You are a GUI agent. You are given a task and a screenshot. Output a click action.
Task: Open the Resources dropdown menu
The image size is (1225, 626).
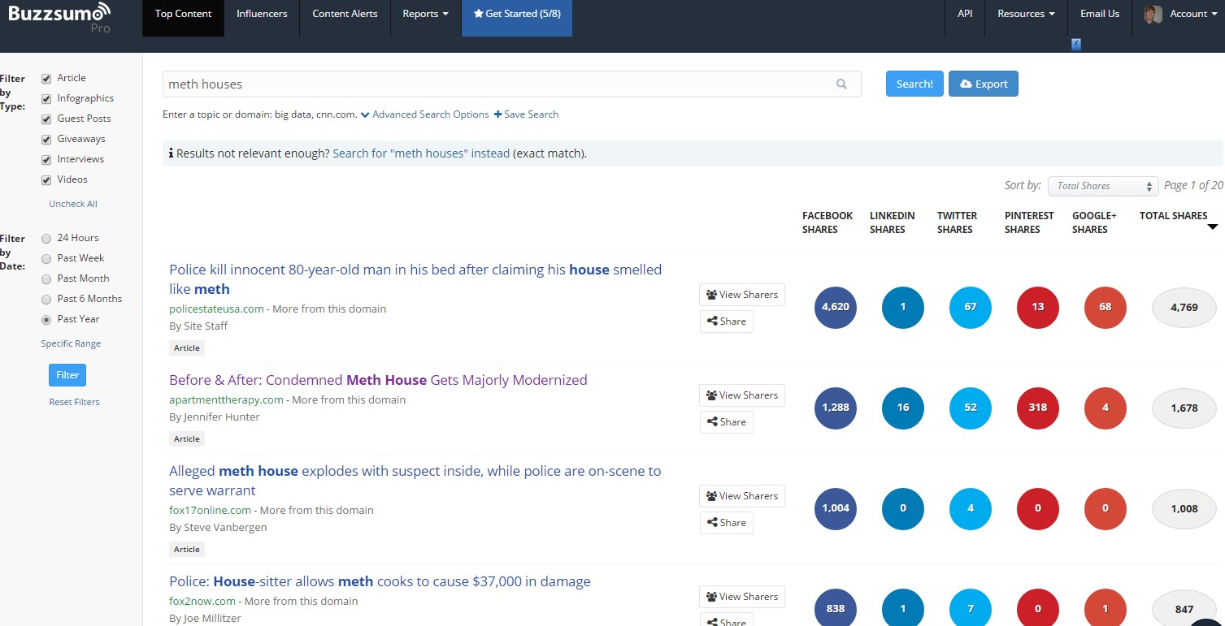tap(1026, 14)
